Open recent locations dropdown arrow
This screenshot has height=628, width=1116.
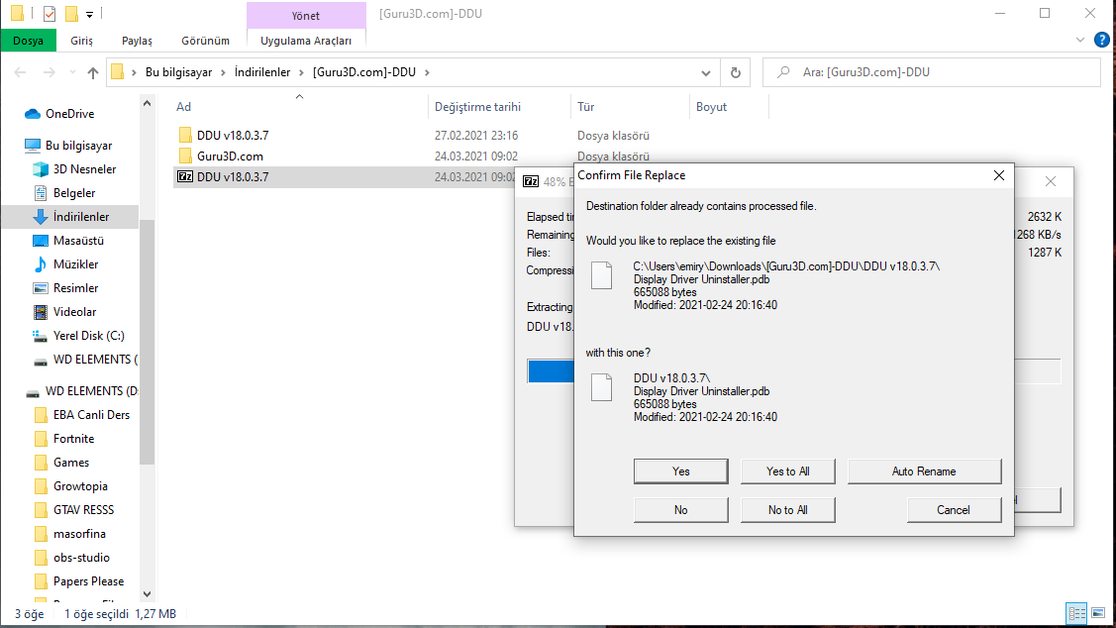pos(72,72)
